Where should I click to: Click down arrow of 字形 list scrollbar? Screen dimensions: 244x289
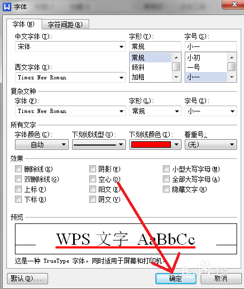tap(176, 77)
